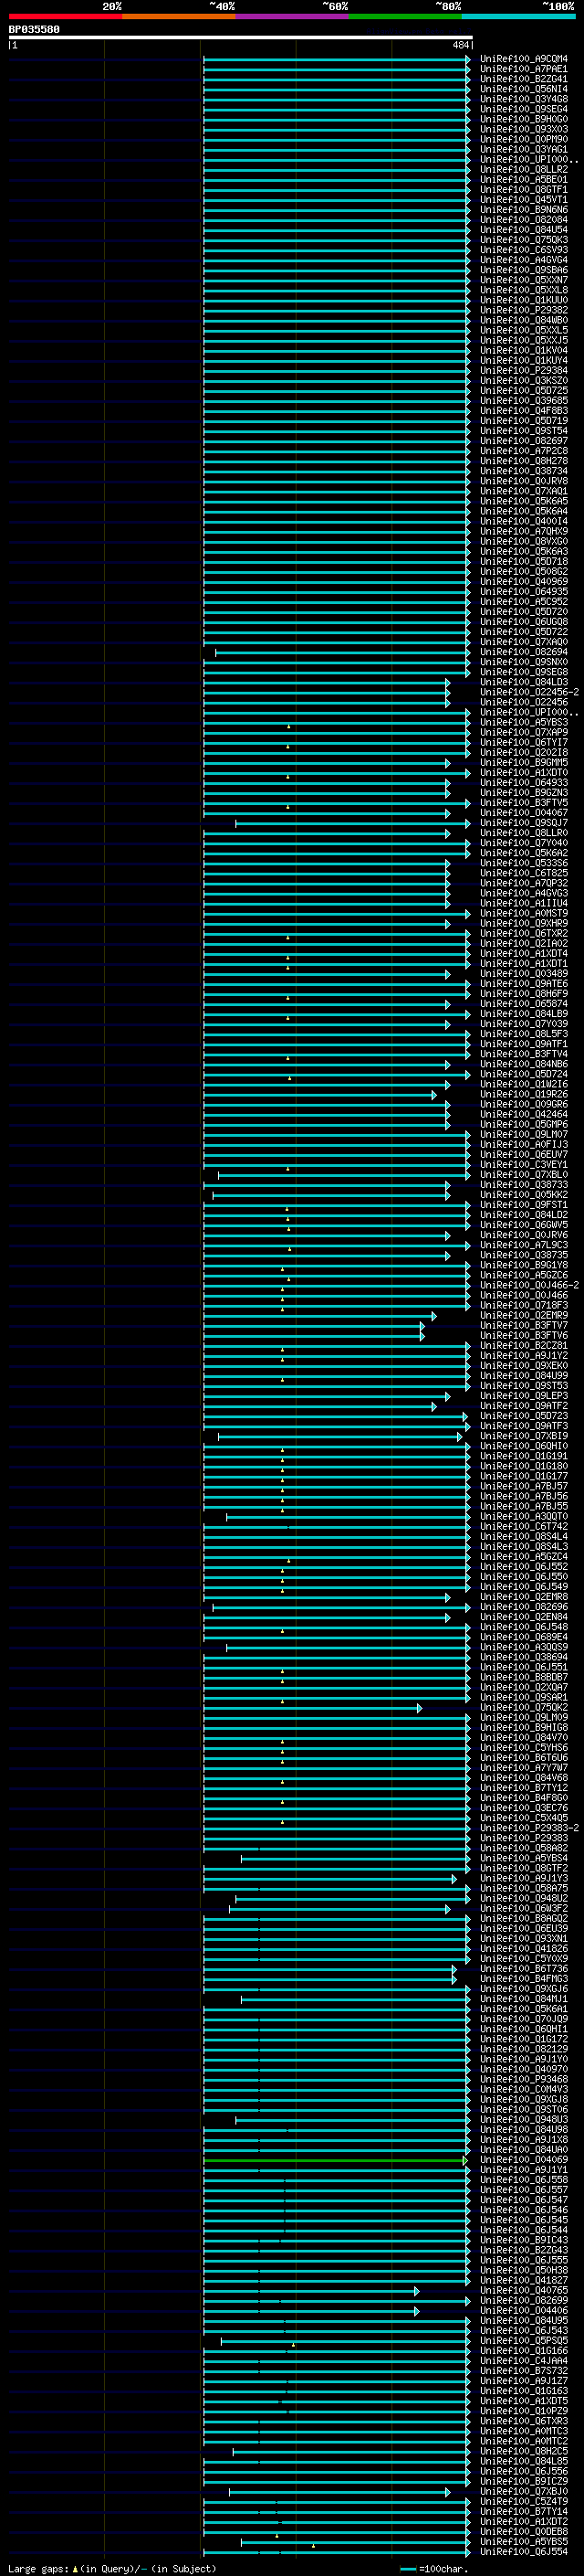This screenshot has height=2576, width=584.
Task: Click the only green alignment bar
Action: coord(336,2161)
